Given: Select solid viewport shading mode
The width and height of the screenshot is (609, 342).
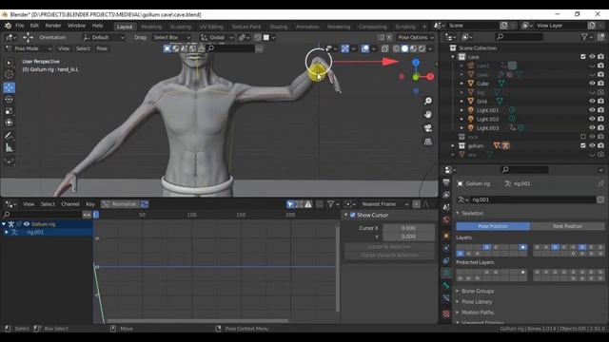Looking at the screenshot, I should click(x=404, y=48).
